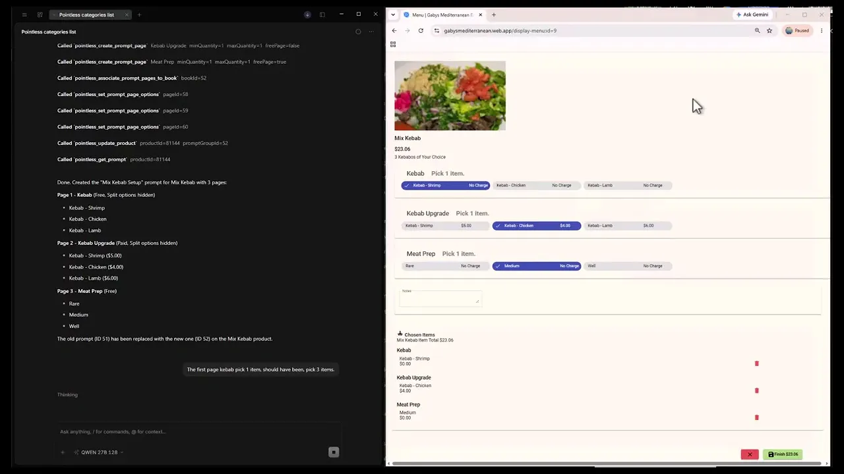Click the plus attach icon below the chat input

[63, 452]
